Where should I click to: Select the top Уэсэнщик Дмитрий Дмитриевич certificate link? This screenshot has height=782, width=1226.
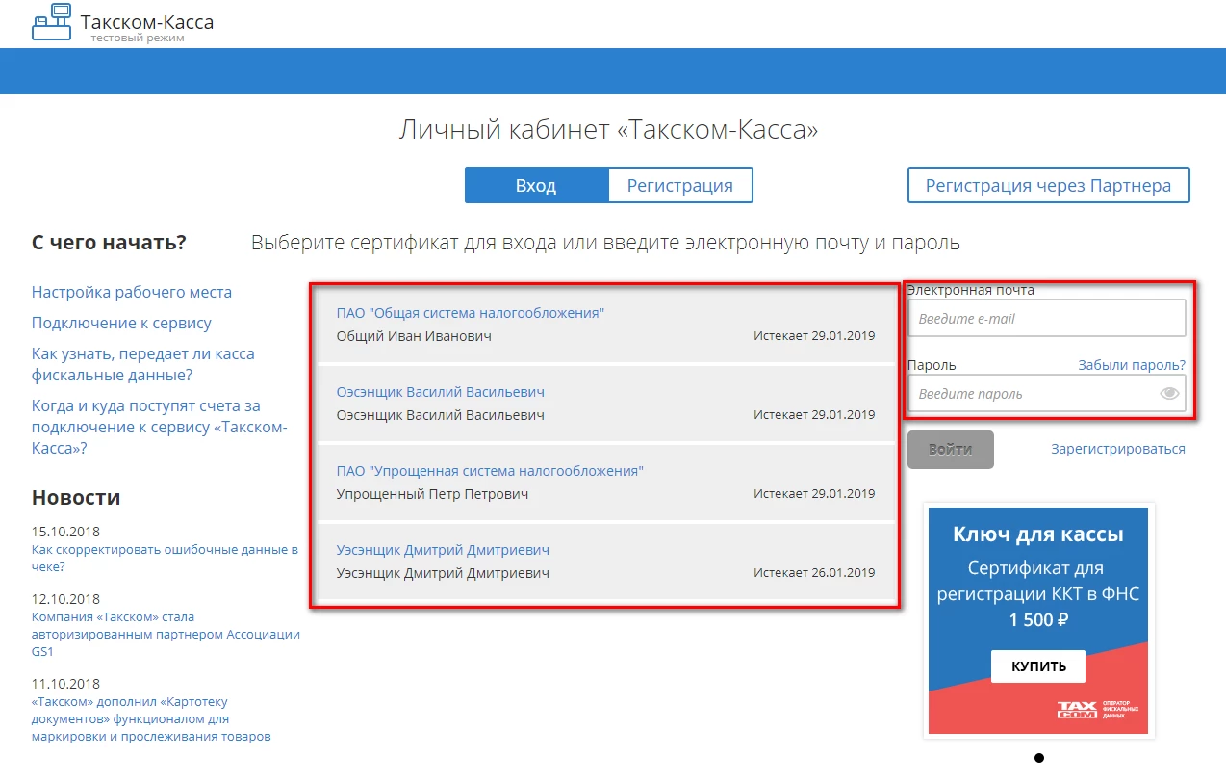[443, 550]
